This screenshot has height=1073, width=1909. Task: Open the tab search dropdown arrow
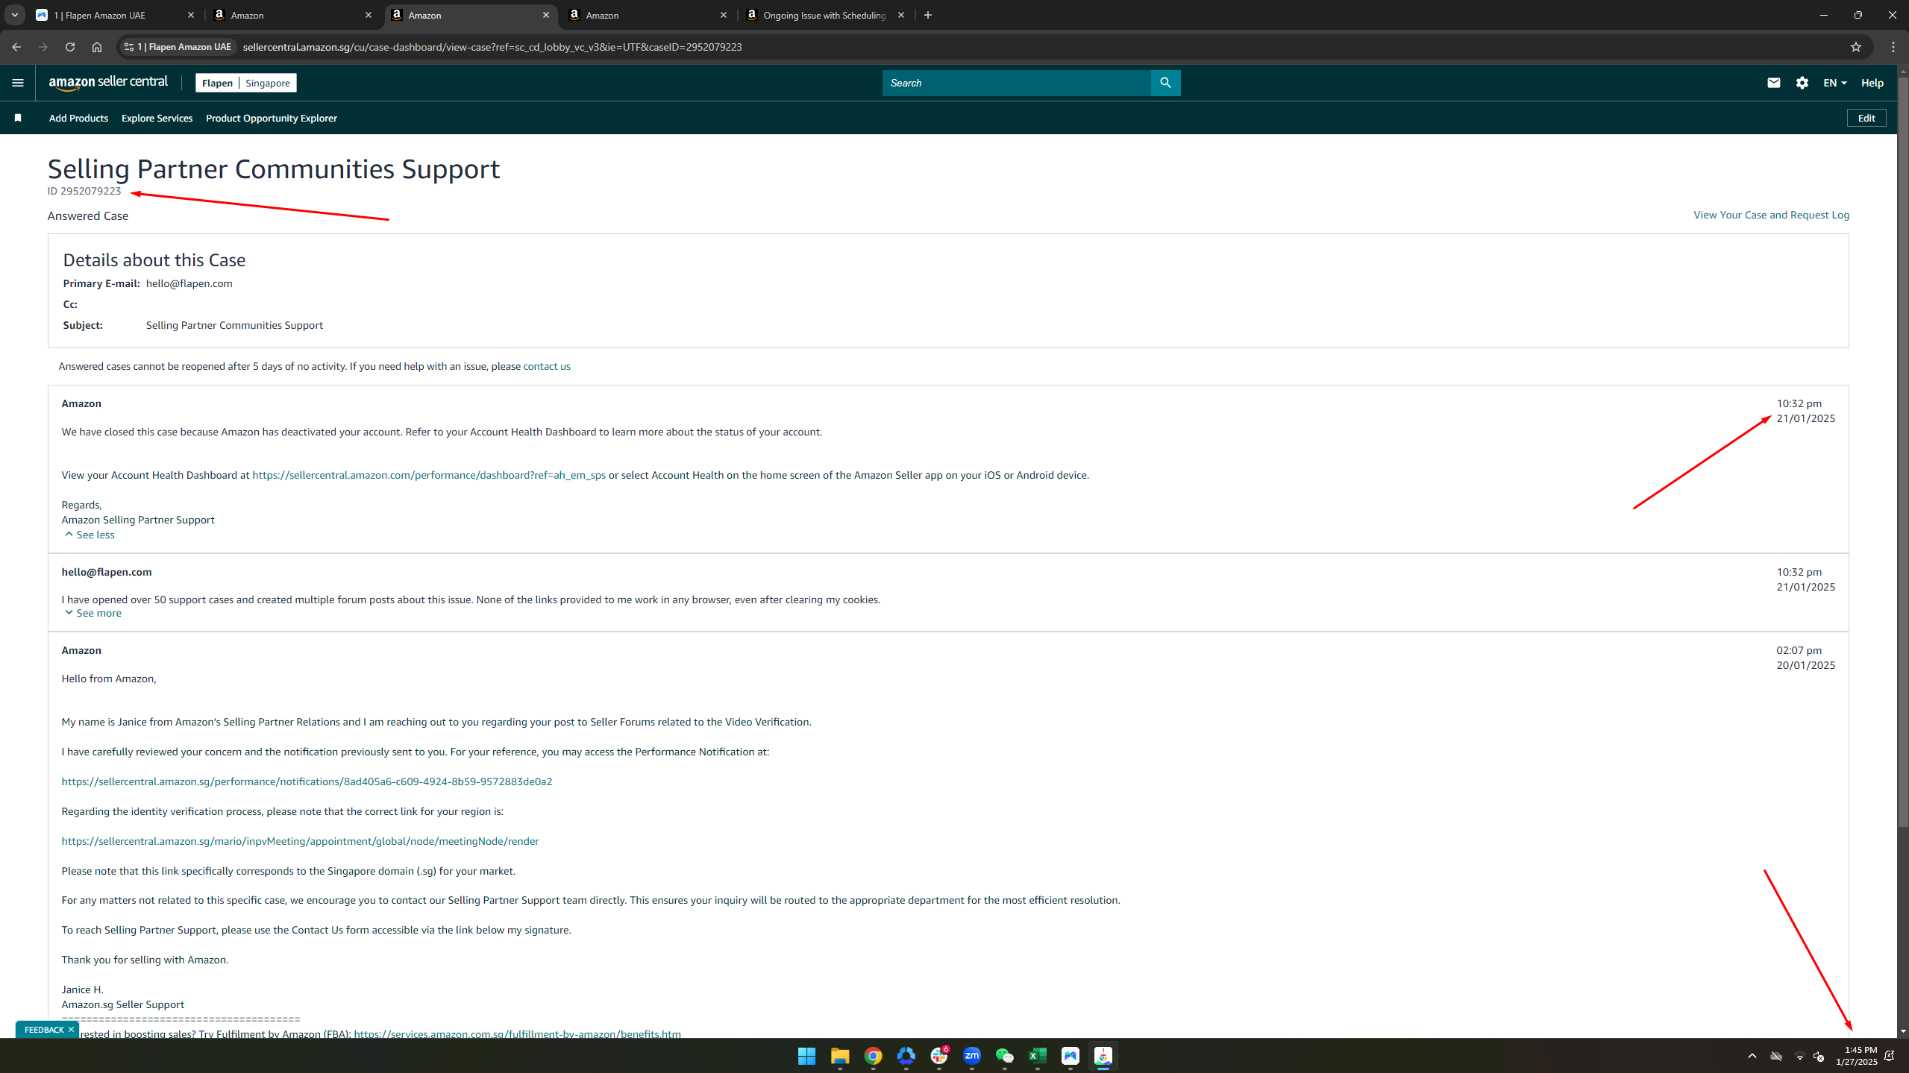[15, 15]
